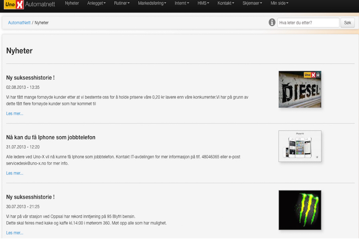Open 'Nå kan du få Iphone som jobbtelefon' headline
This screenshot has width=359, height=239.
tap(51, 137)
